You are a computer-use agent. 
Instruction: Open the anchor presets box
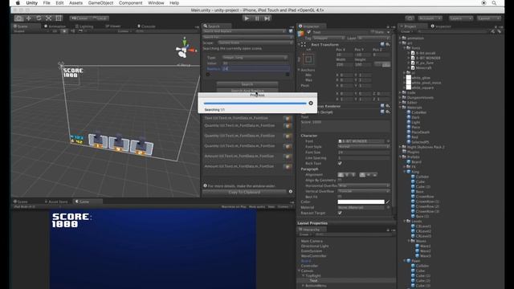coord(308,59)
